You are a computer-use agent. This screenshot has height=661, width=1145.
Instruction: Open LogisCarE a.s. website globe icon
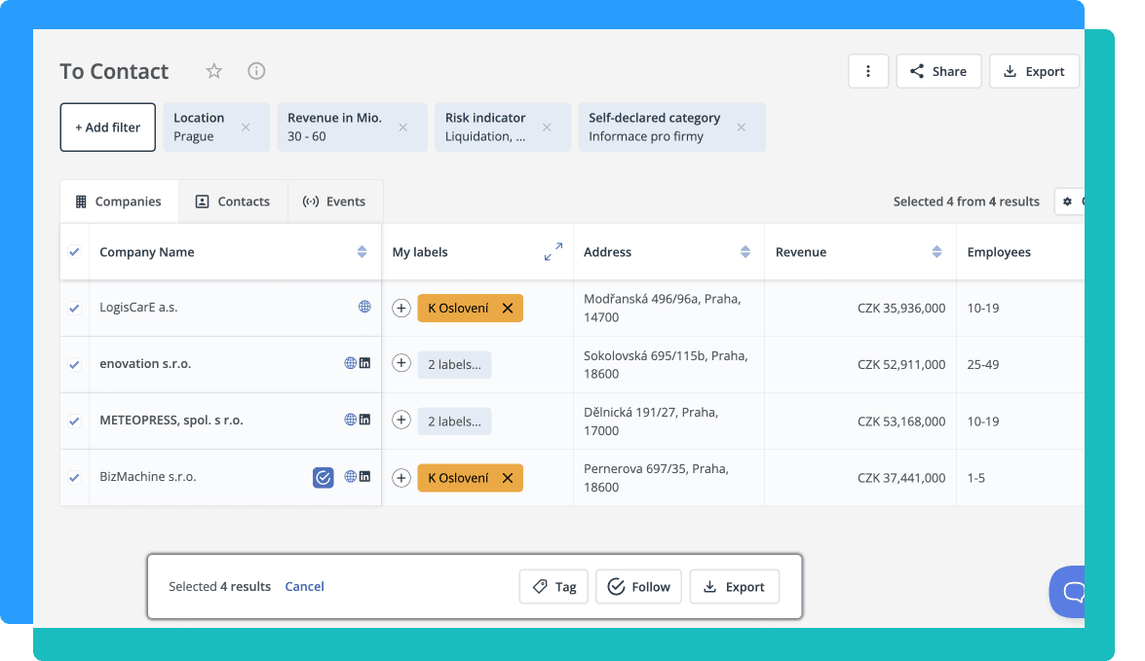(x=364, y=307)
